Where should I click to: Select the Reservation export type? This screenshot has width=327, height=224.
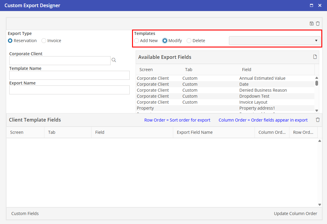pyautogui.click(x=10, y=41)
